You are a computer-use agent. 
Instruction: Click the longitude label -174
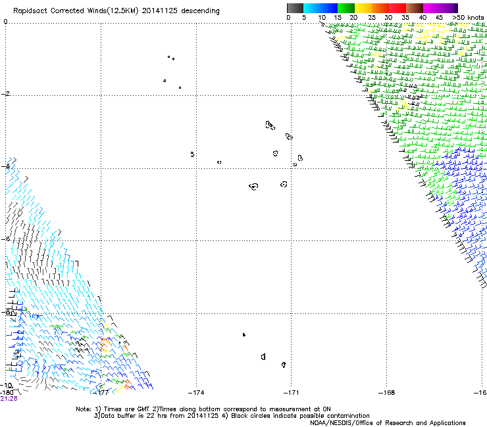[196, 393]
